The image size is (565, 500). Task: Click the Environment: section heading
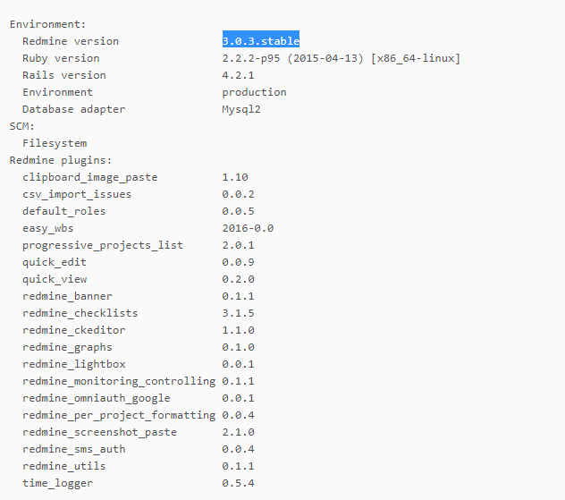pos(48,24)
